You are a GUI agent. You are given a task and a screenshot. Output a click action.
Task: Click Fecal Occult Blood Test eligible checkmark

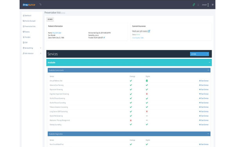[x=147, y=144]
